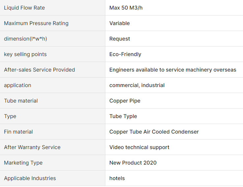Select the hotels industry value

pyautogui.click(x=117, y=178)
